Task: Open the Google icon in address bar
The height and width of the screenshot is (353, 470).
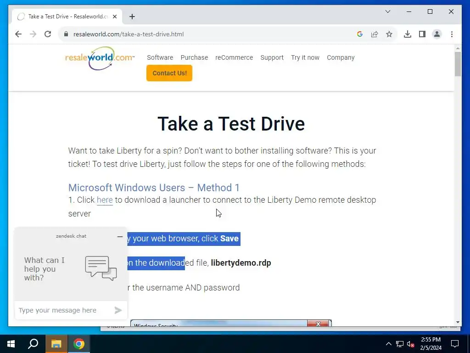Action: point(360,34)
